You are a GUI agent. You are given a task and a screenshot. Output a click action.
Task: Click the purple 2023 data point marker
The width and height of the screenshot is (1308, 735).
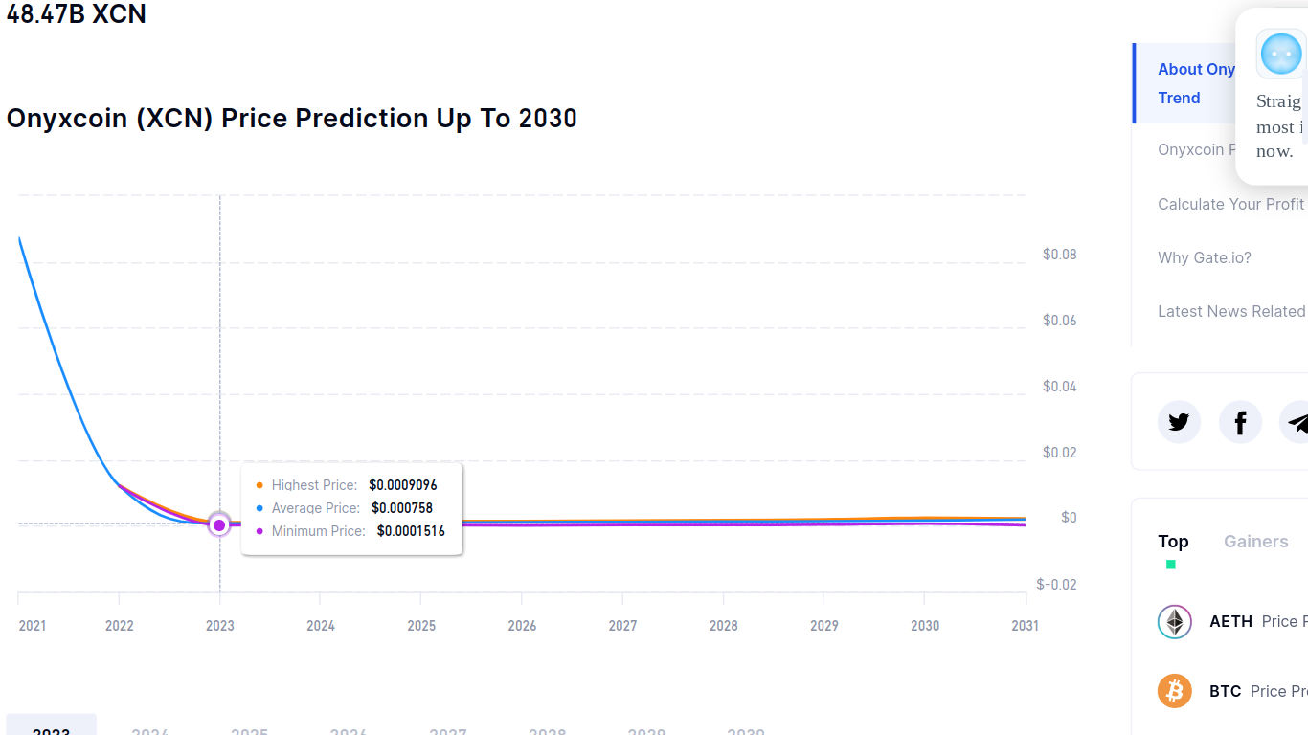pyautogui.click(x=219, y=524)
